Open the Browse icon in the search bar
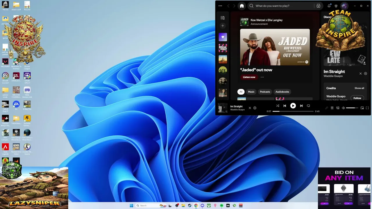This screenshot has width=372, height=209. click(x=319, y=6)
